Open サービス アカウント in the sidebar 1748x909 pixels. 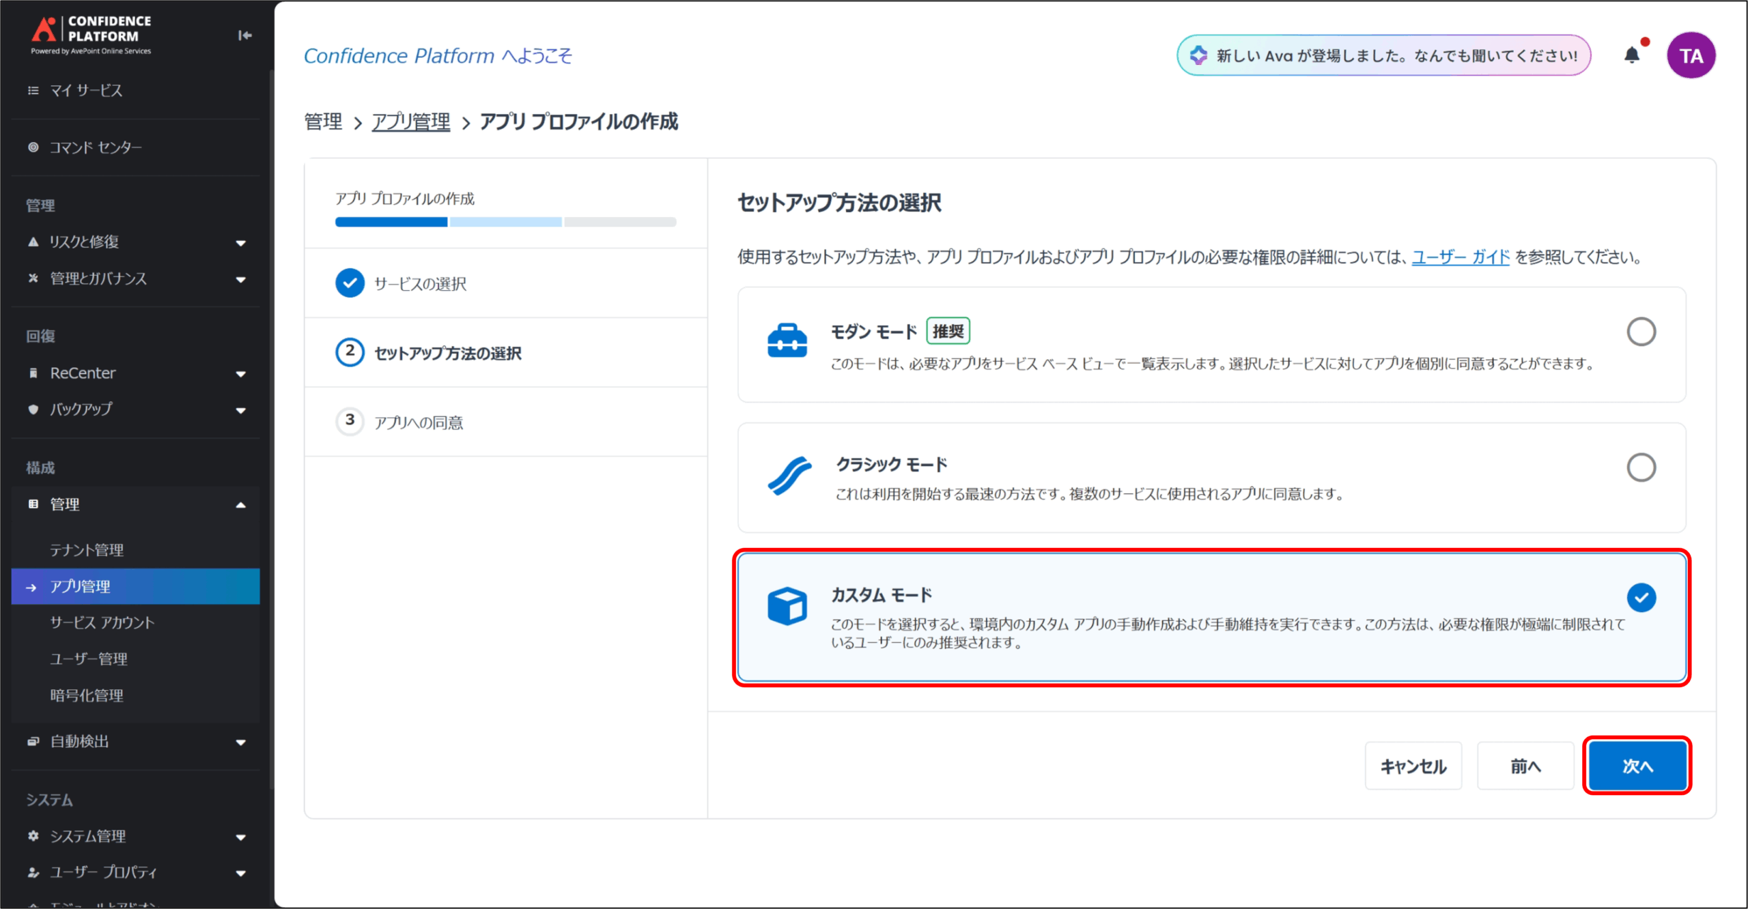point(102,622)
